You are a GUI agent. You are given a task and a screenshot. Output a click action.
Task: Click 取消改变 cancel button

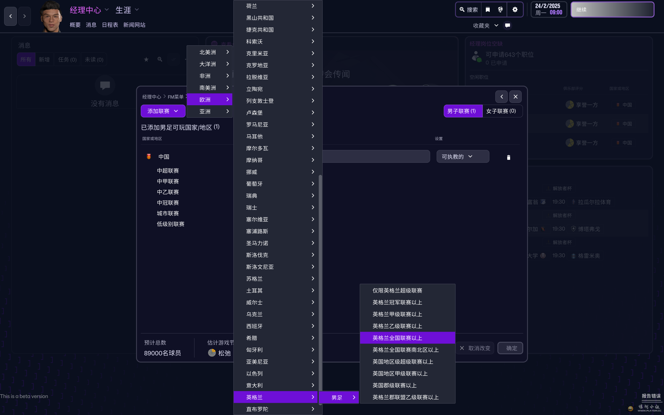tap(475, 348)
